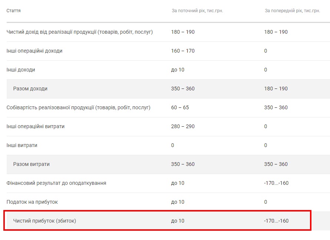Screen dimensions: 330x240
Task: Select the "Собівартість реалізованої продукції" row label
Action: pos(78,107)
